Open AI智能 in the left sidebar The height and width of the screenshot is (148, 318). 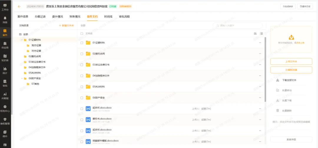pos(5,96)
